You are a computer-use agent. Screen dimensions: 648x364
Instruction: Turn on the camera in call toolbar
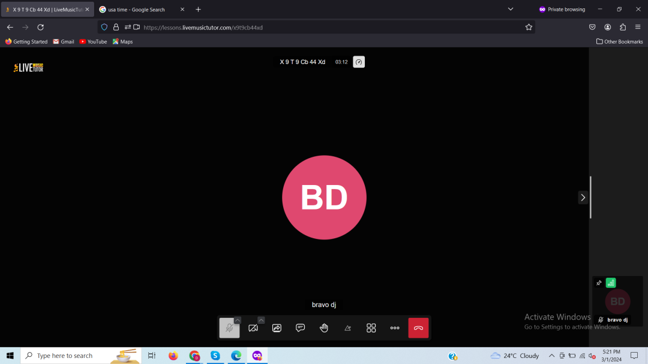click(x=253, y=328)
